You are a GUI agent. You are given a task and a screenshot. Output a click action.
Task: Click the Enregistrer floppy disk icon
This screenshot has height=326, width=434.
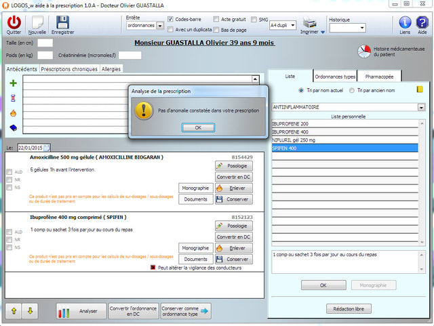click(62, 22)
